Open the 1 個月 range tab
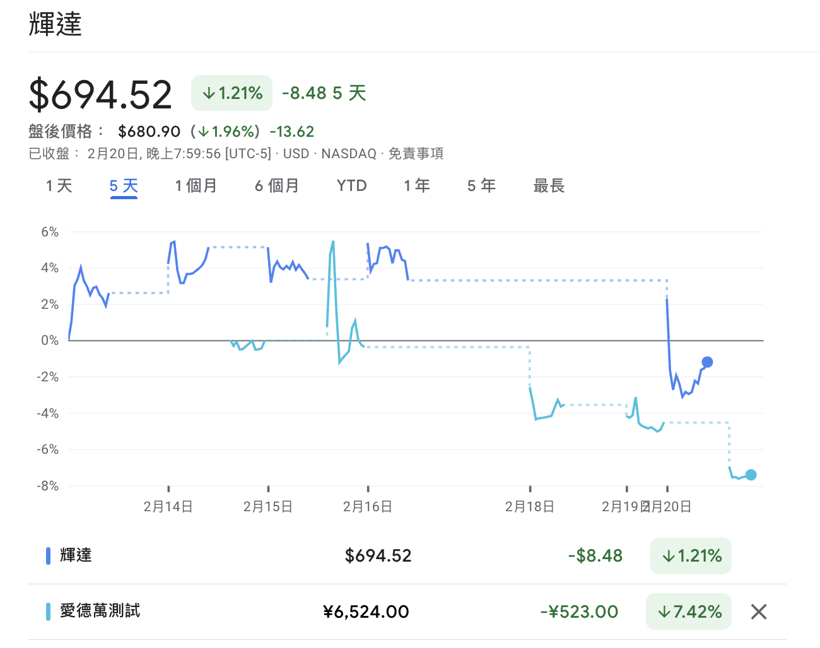The image size is (820, 648). pyautogui.click(x=196, y=186)
